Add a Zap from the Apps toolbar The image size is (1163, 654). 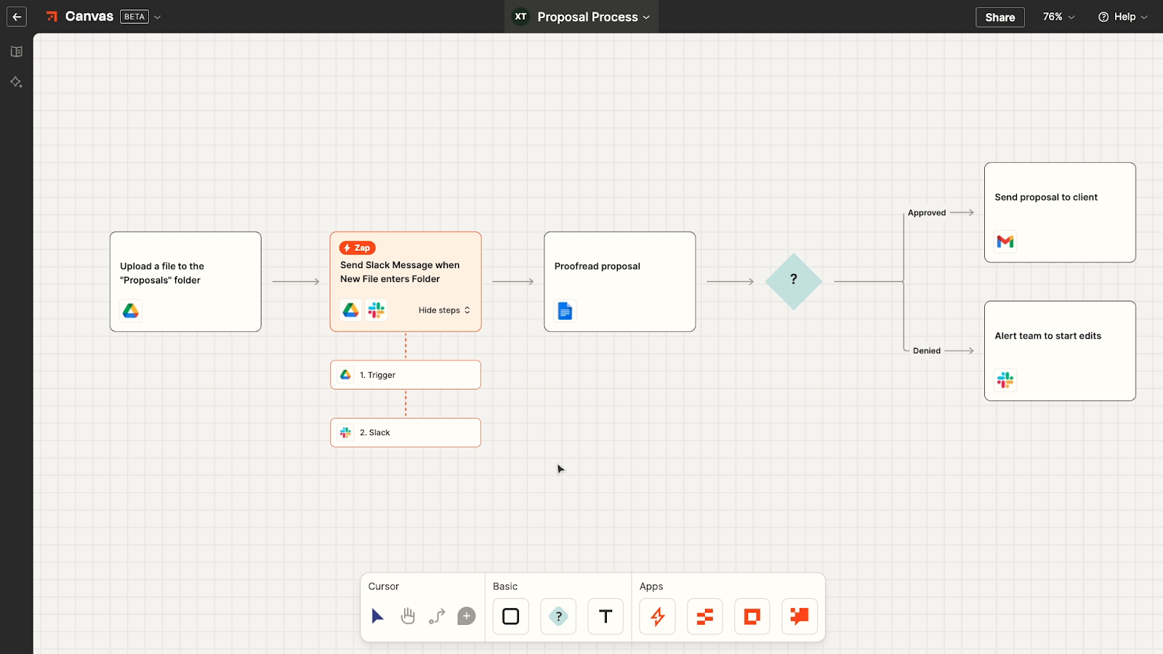656,616
